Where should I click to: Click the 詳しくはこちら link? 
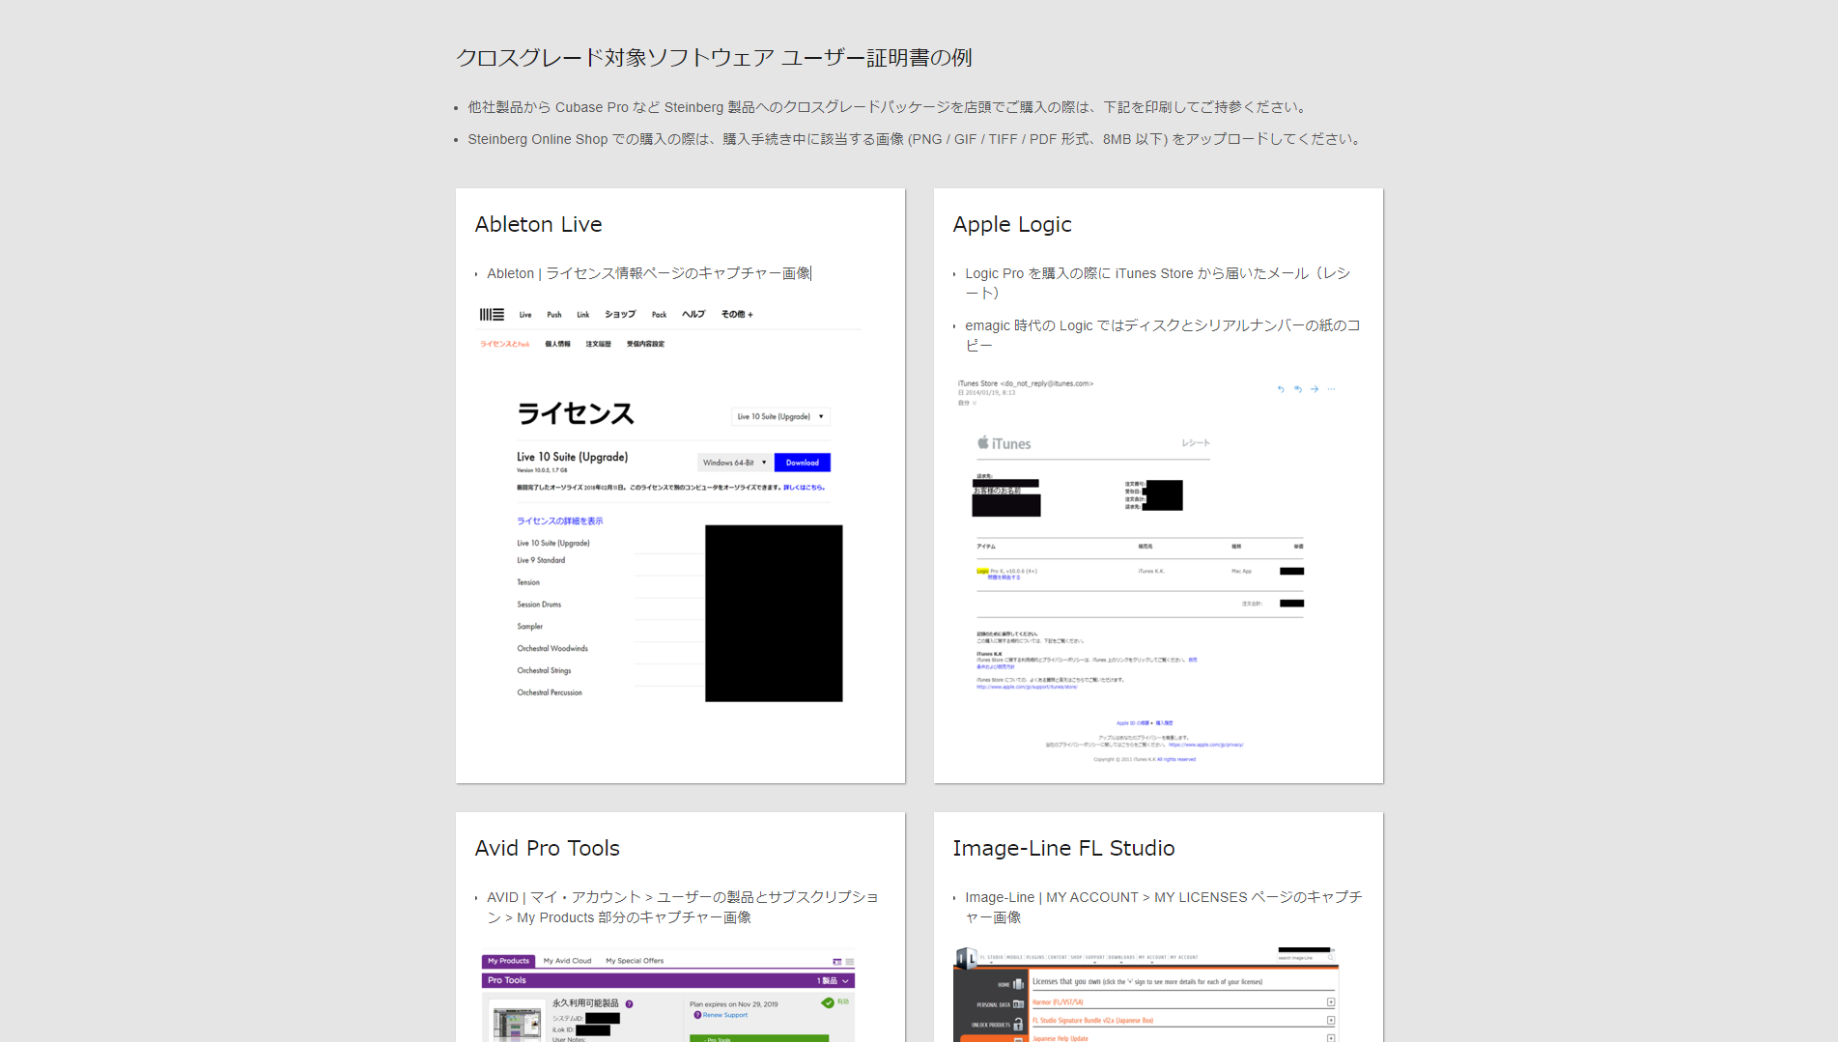[x=804, y=488]
